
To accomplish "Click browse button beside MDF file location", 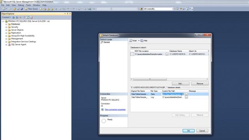I will click(167, 54).
